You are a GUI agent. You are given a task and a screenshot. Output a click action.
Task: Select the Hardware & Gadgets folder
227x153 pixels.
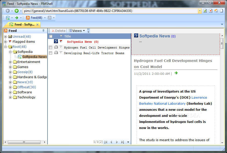pyautogui.click(x=32, y=77)
